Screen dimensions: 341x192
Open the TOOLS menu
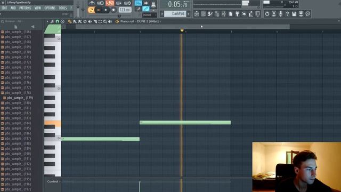(x=63, y=8)
